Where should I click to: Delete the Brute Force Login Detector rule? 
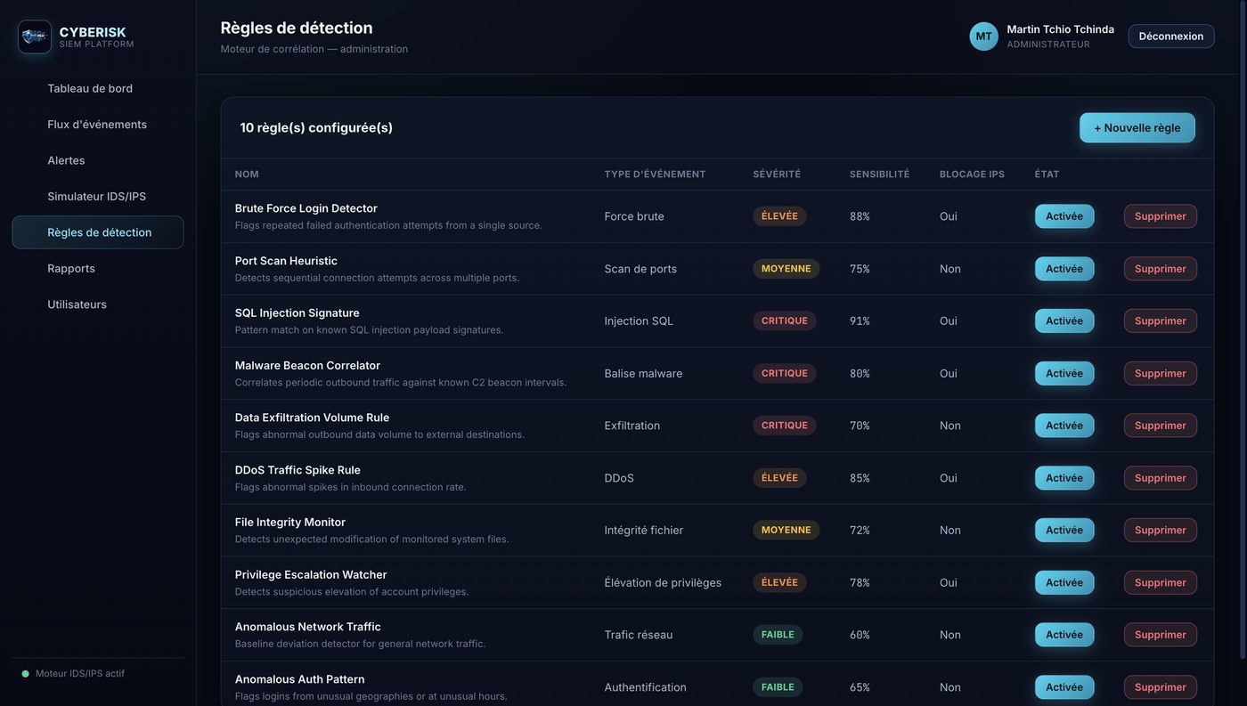click(1161, 216)
